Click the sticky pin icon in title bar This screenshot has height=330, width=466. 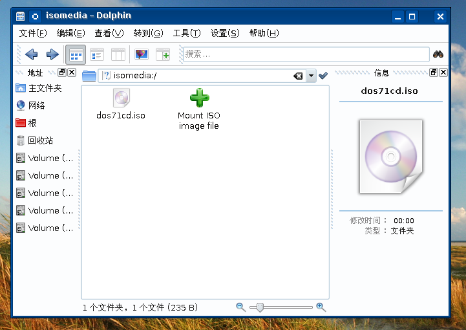click(35, 16)
